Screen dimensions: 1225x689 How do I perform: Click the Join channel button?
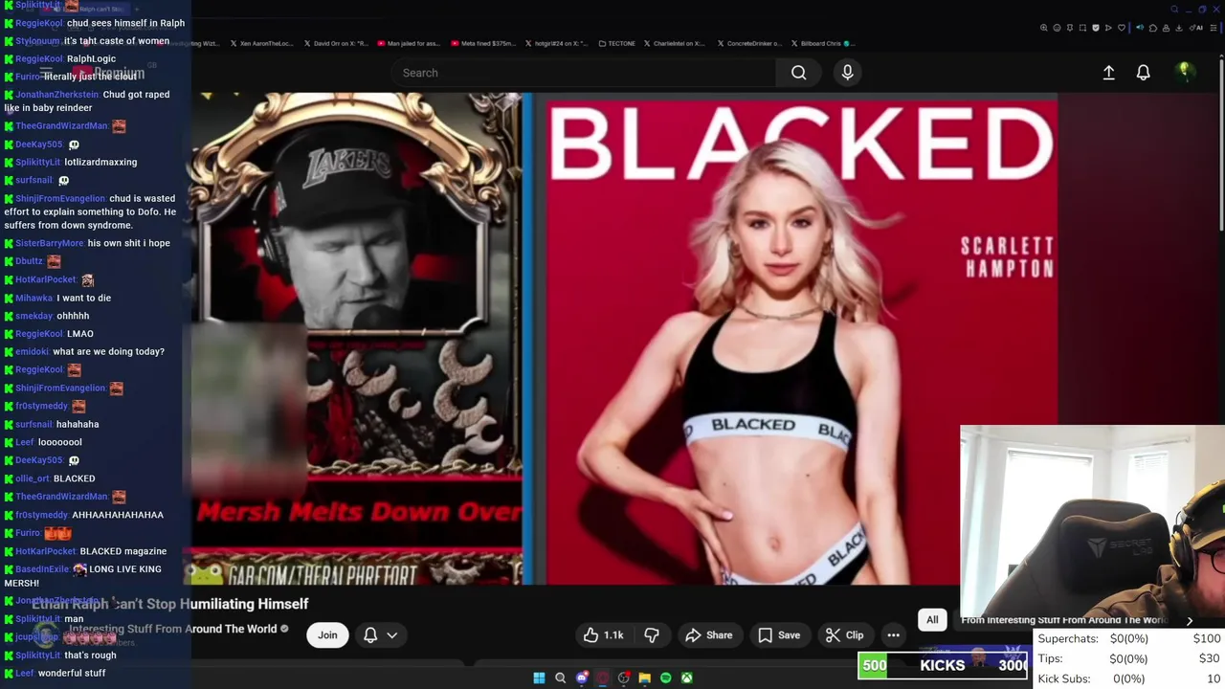point(327,635)
